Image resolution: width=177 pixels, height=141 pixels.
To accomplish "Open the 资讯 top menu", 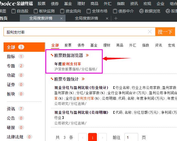I will pos(134,4).
